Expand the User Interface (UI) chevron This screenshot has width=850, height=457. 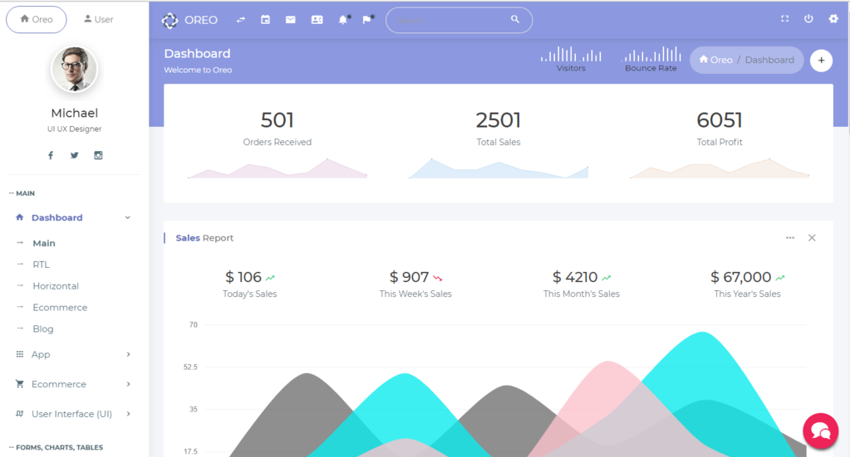point(128,414)
